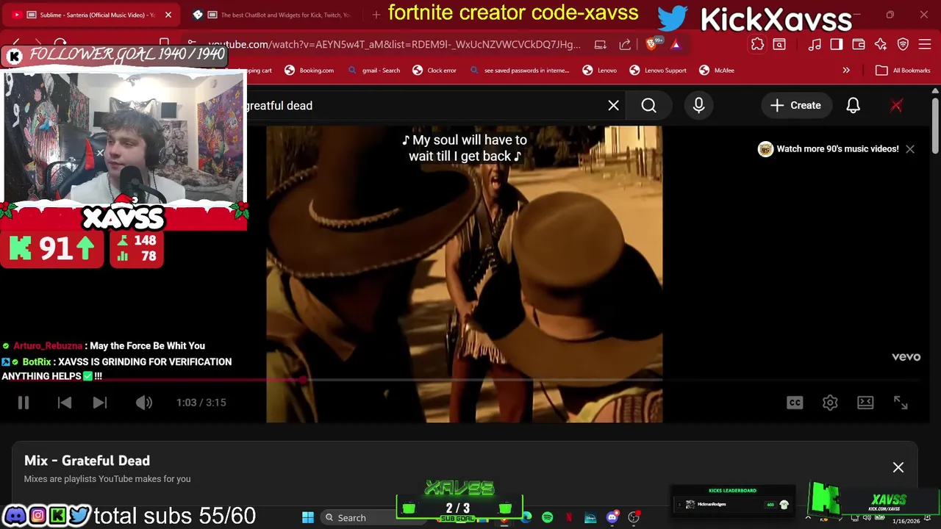Screen dimensions: 941x529
Task: Pause the YouTube video
Action: click(x=23, y=403)
